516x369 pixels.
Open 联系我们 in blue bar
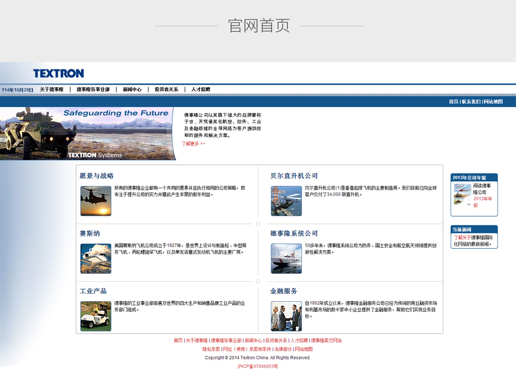click(x=471, y=101)
